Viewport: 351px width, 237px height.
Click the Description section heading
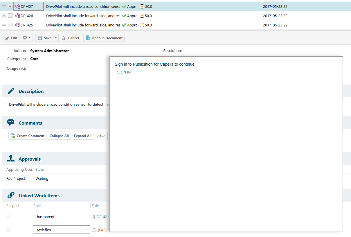31,91
